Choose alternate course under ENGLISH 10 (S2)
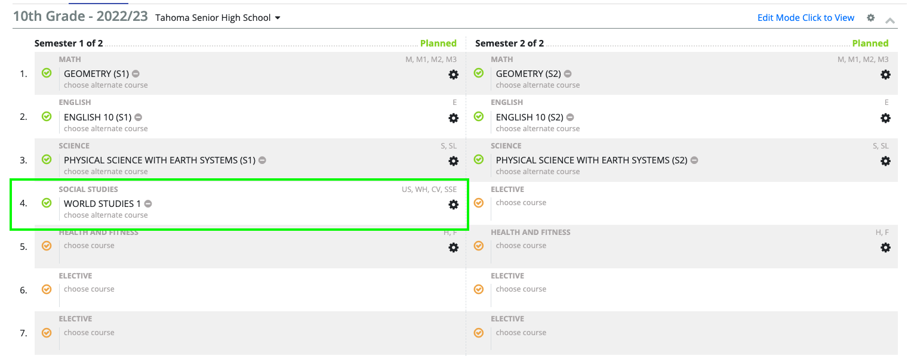 538,129
